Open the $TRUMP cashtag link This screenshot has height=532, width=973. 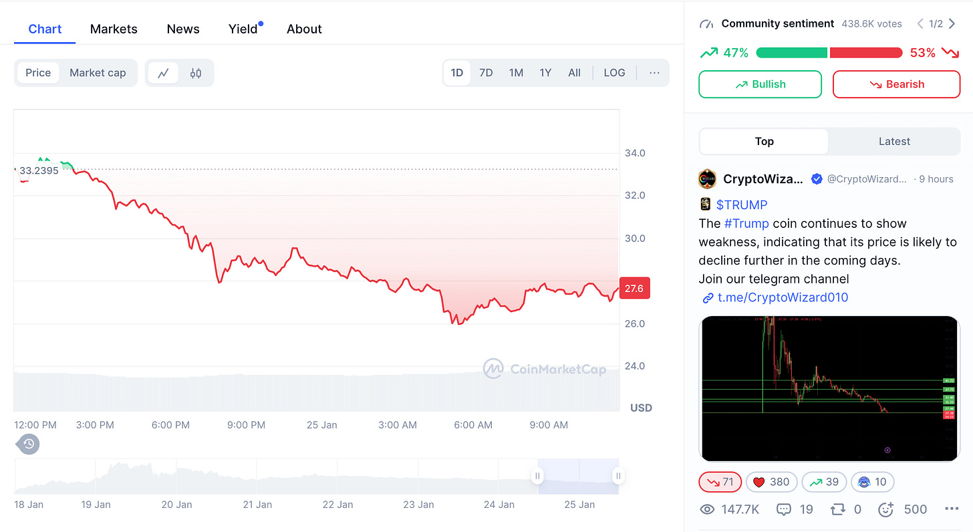tap(742, 205)
